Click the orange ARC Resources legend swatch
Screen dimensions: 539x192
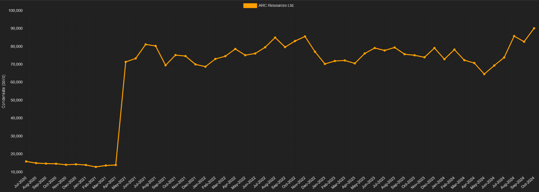pos(250,6)
